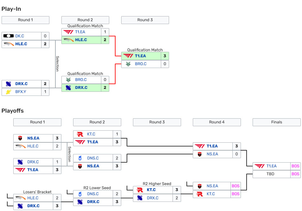The height and width of the screenshot is (211, 302).
Task: Click DNS.C logo in R2 Lower Seed match
Action: tap(80, 194)
